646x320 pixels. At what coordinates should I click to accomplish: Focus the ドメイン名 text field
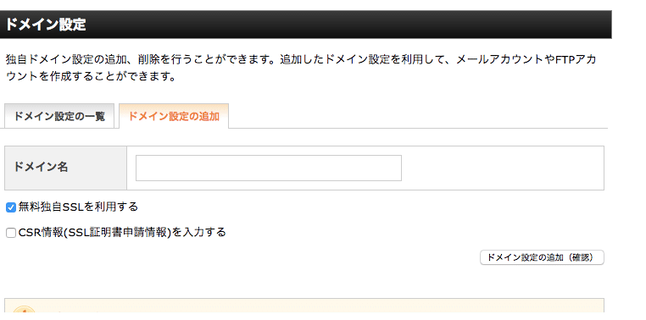[x=269, y=168]
